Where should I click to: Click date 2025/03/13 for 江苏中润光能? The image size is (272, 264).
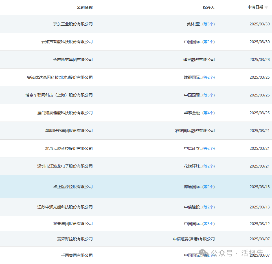(259, 207)
